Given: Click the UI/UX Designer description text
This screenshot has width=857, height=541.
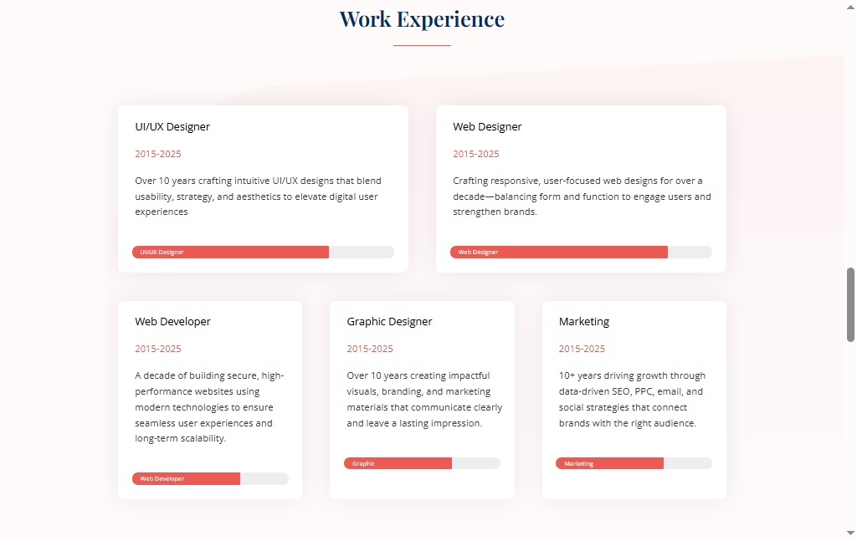Looking at the screenshot, I should 257,196.
